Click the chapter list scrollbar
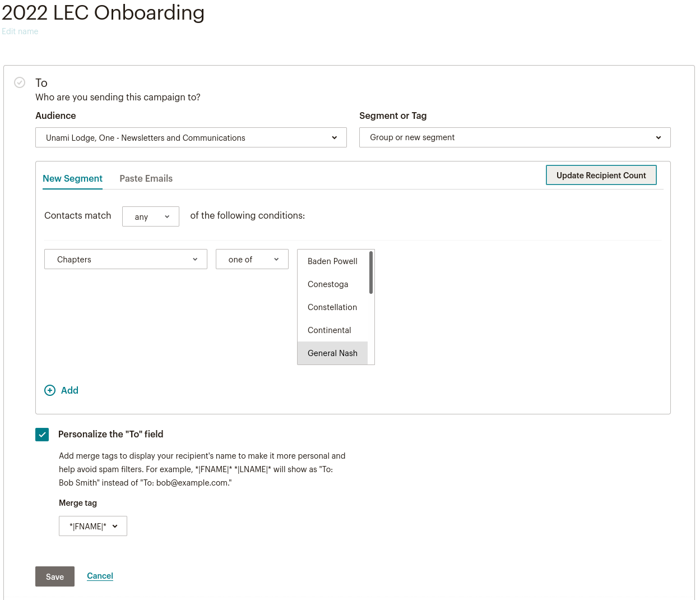This screenshot has height=600, width=700. 371,273
